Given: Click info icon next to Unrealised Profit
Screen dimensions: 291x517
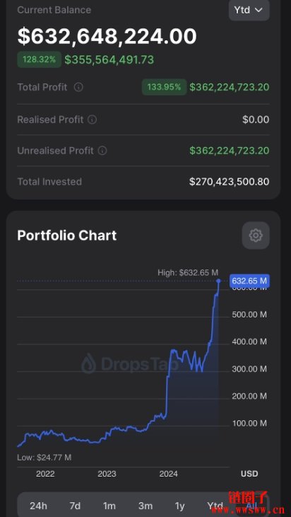Looking at the screenshot, I should tap(102, 151).
